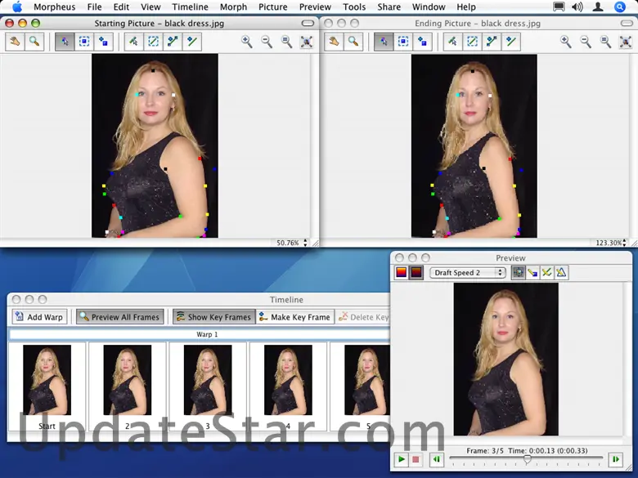Click the volume icon in menu bar
638x478 pixels.
[x=577, y=7]
